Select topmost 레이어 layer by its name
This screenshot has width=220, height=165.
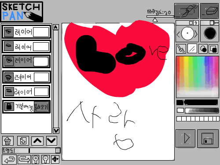(x=23, y=32)
